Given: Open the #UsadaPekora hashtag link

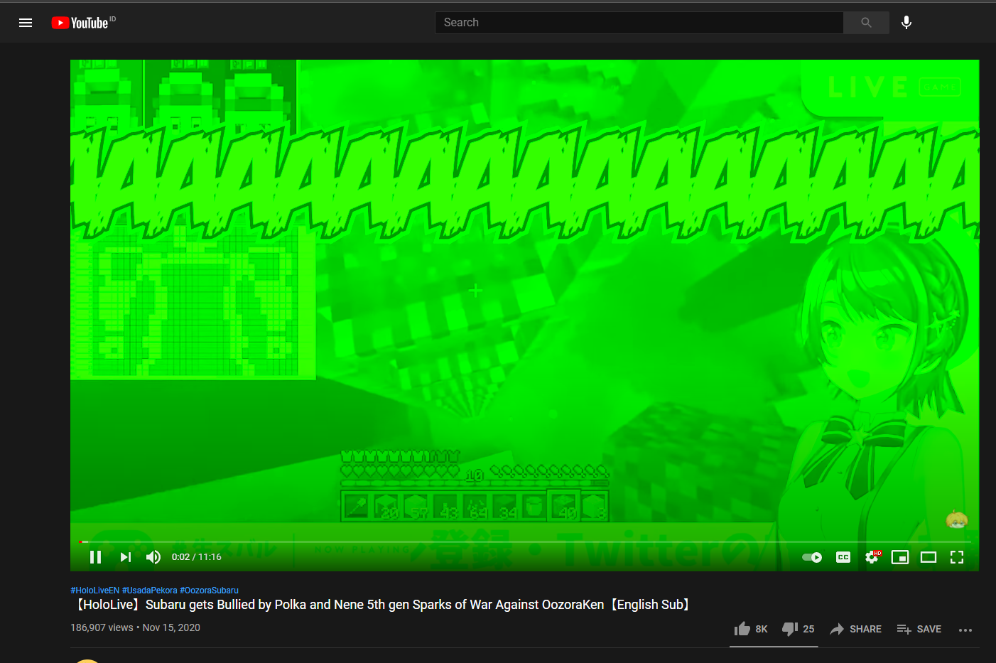Looking at the screenshot, I should pyautogui.click(x=150, y=591).
